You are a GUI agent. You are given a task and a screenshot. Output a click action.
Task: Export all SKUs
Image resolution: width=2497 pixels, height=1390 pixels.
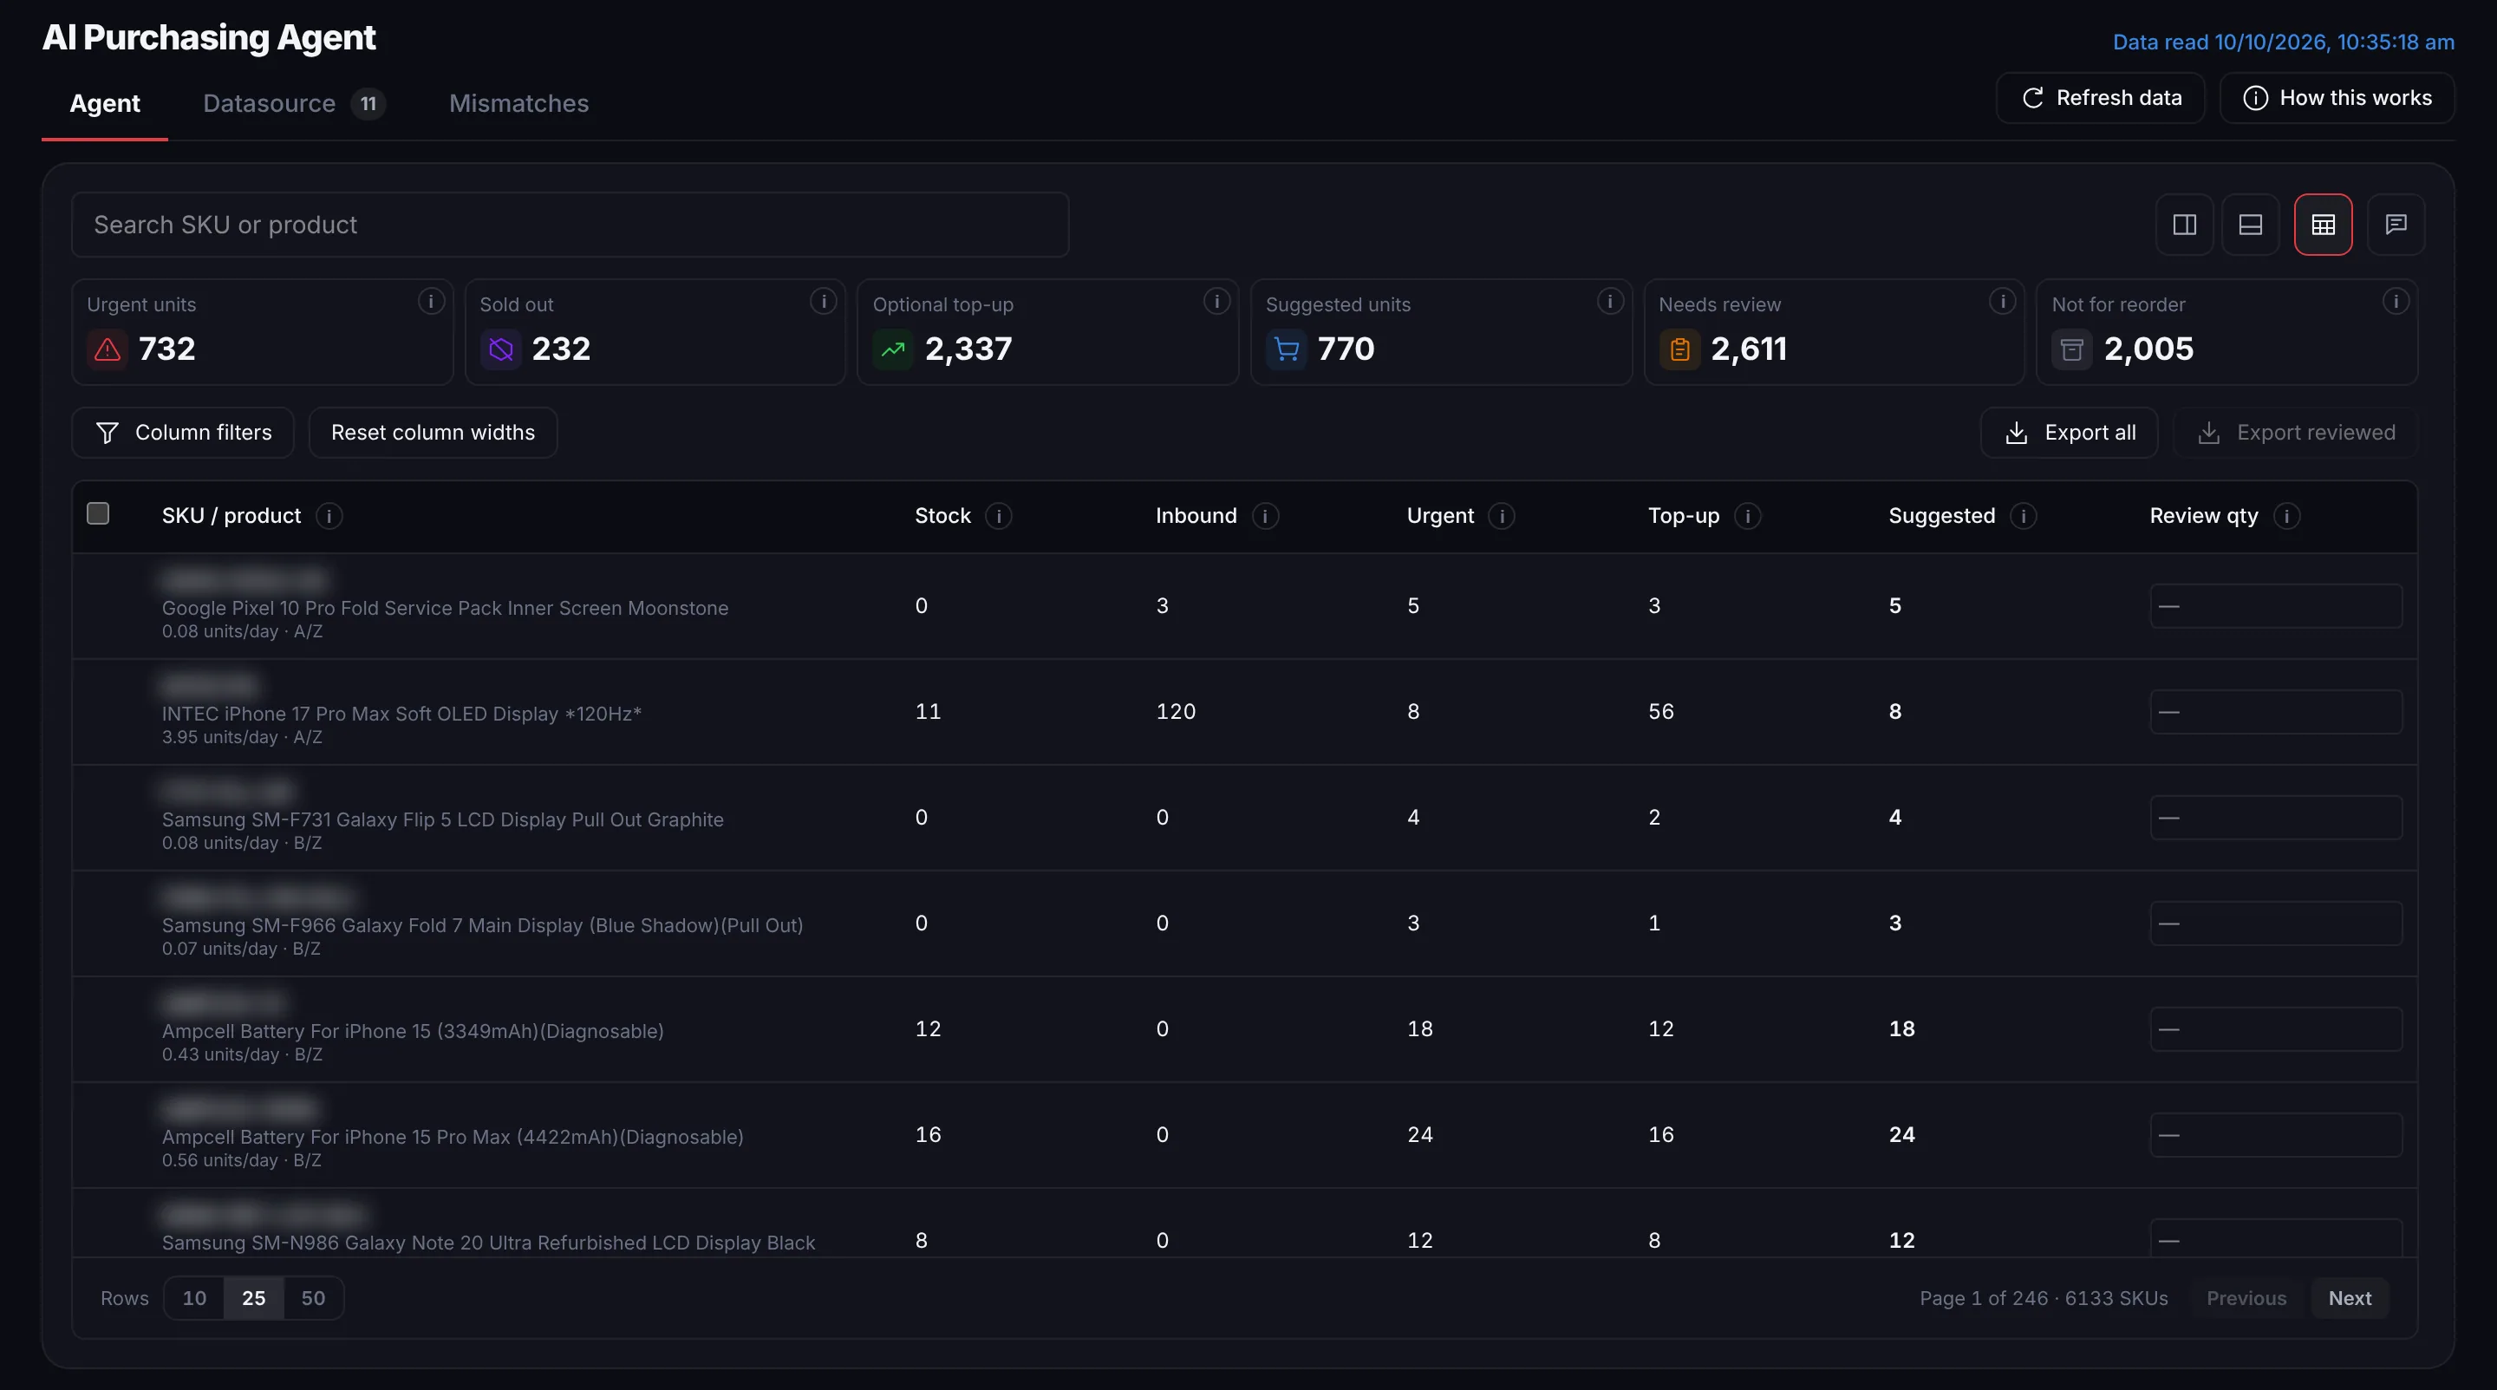[x=2070, y=433]
